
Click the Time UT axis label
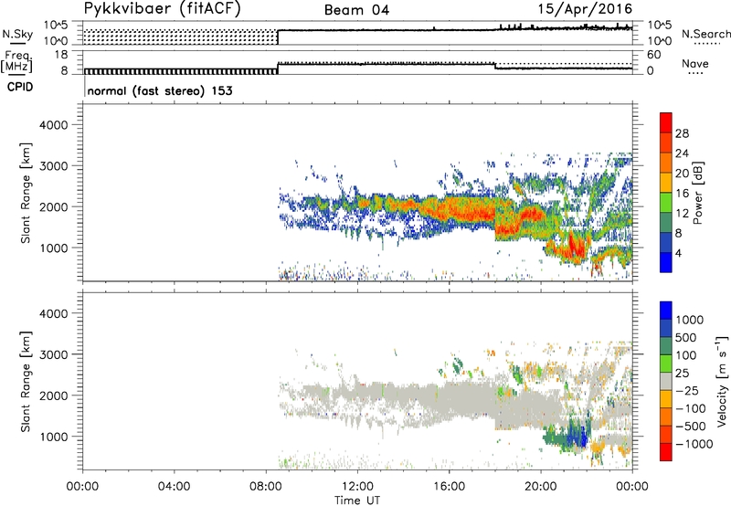[357, 500]
